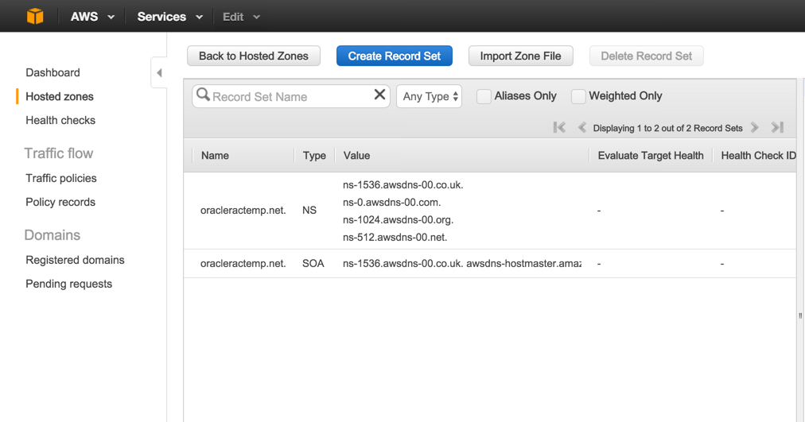Open the Edit dropdown in top bar

[x=241, y=17]
